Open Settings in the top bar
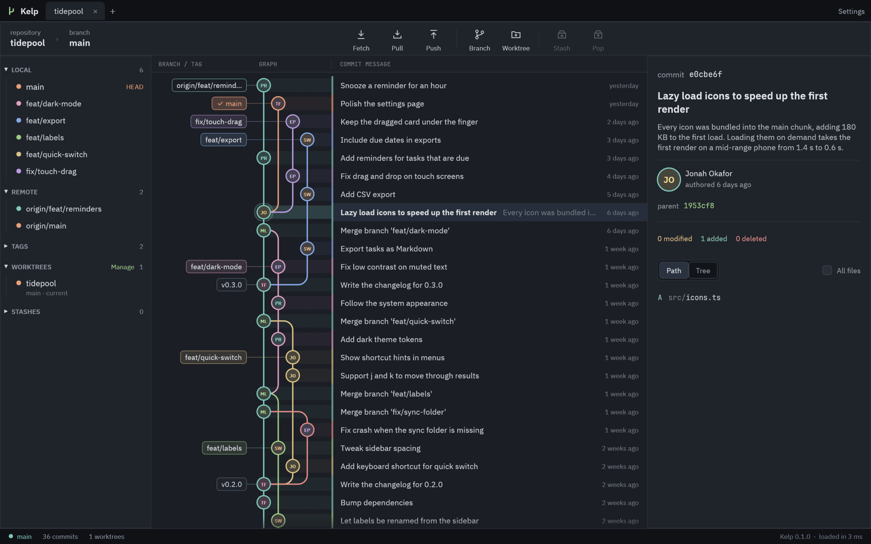The image size is (871, 544). point(851,11)
